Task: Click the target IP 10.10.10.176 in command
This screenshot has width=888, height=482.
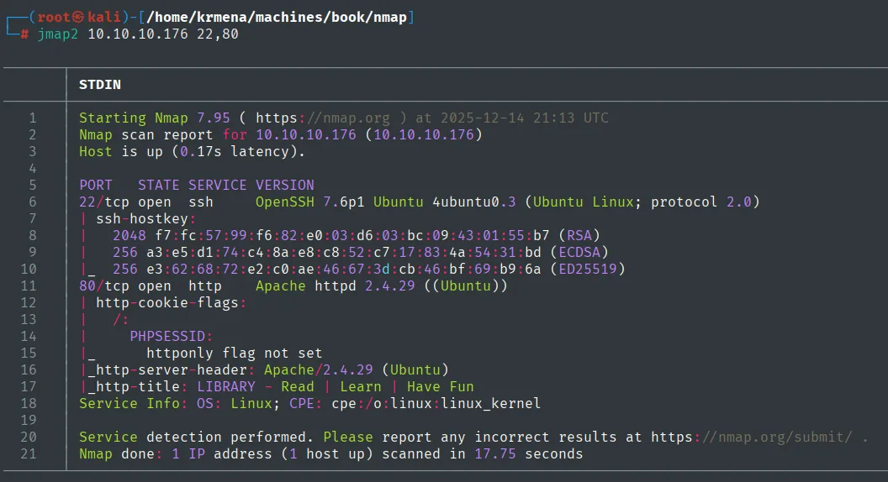Action: tap(138, 34)
